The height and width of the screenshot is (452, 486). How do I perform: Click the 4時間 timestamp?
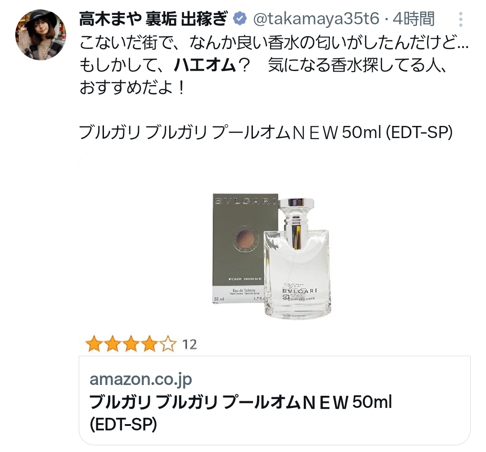414,19
